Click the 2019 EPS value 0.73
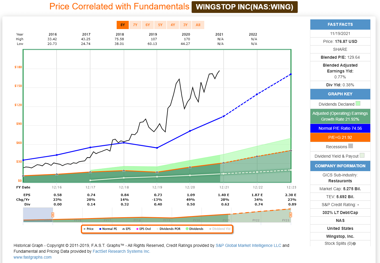Viewport: 380px width, 263px height. tap(157, 195)
